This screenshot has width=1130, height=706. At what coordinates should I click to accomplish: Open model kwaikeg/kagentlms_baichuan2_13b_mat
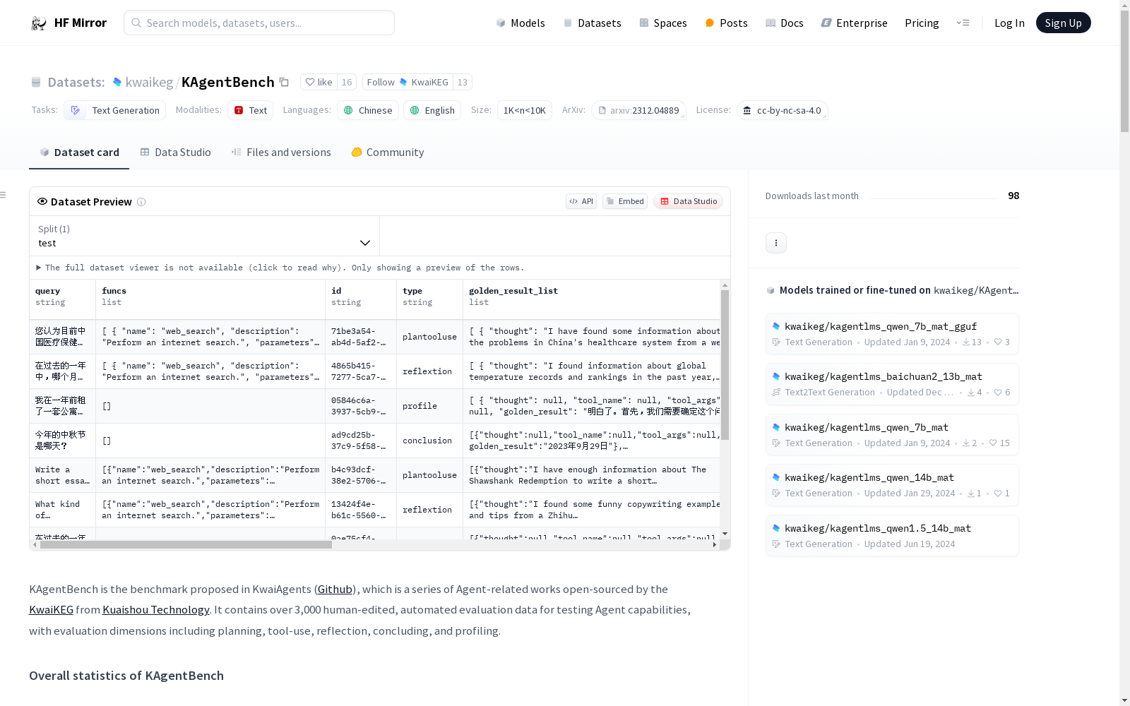(x=891, y=384)
